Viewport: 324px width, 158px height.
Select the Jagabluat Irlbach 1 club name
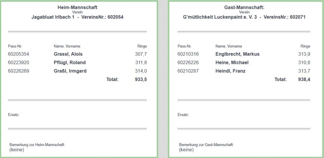pyautogui.click(x=53, y=17)
